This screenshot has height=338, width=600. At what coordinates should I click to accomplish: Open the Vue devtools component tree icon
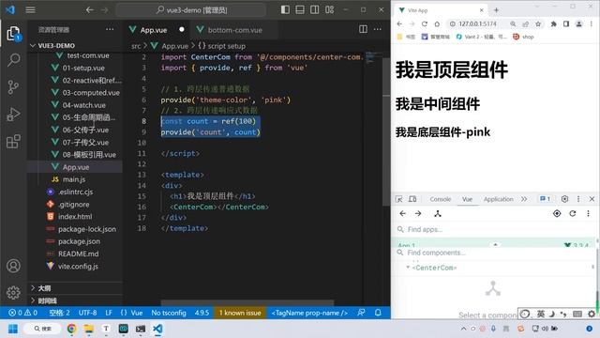click(438, 213)
